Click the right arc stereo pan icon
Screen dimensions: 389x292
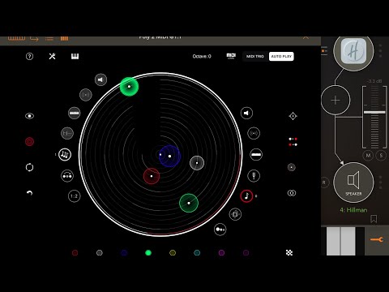254,133
